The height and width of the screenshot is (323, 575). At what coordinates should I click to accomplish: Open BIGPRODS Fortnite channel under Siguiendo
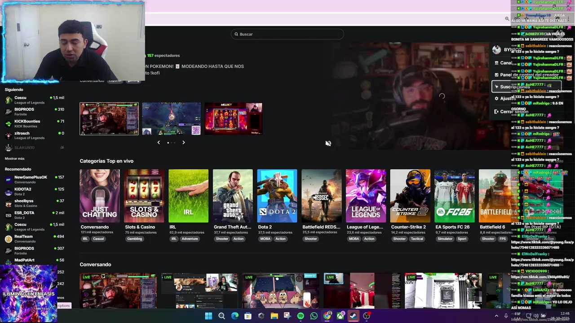coord(35,111)
